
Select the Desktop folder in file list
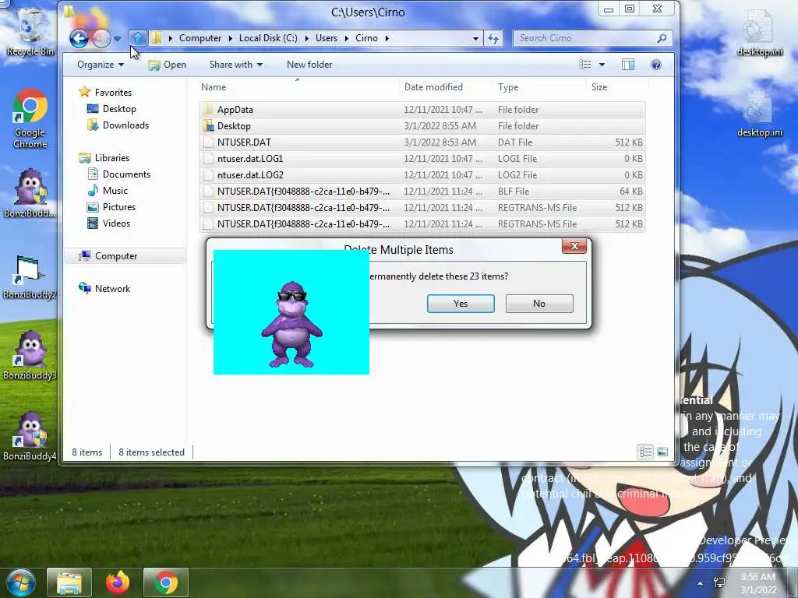pyautogui.click(x=422, y=125)
